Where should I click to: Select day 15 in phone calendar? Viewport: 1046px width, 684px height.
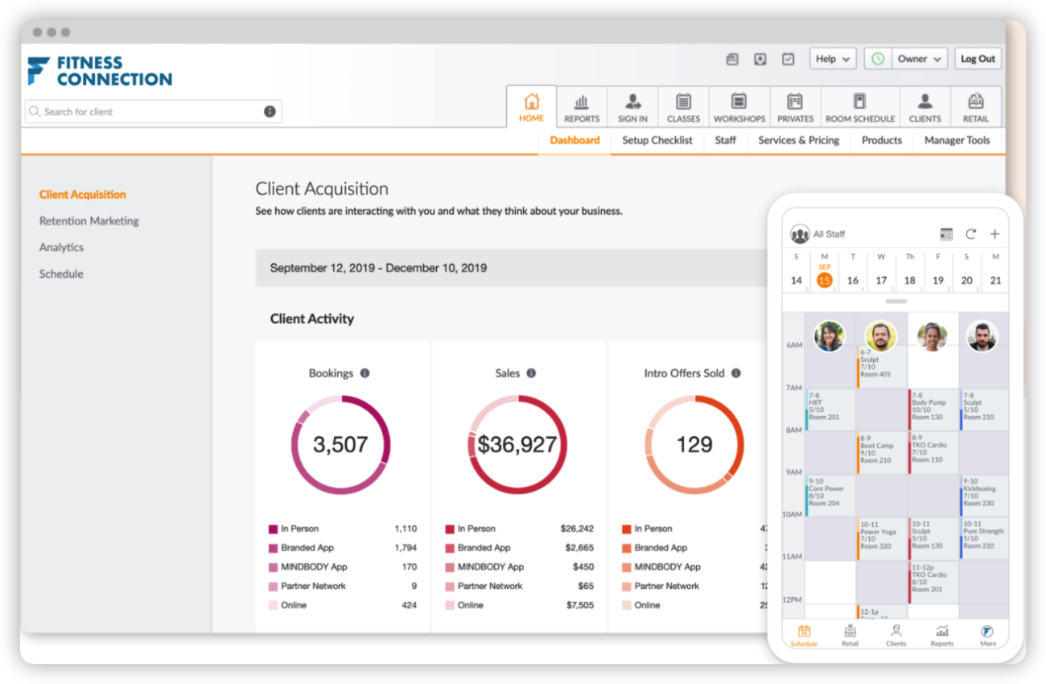tap(824, 280)
